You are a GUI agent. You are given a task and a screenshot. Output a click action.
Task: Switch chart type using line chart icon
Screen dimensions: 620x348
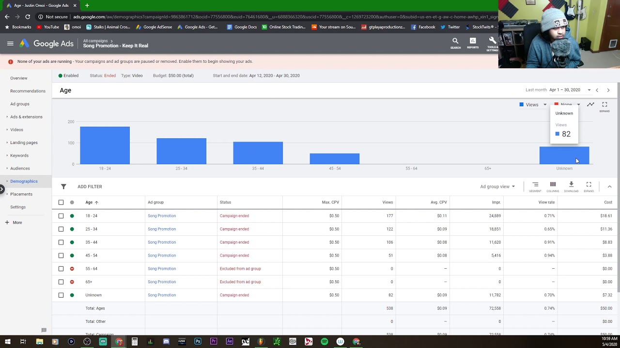590,104
